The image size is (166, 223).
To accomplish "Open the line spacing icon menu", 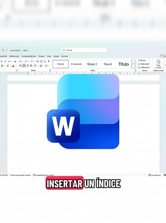I will [x=35, y=66].
